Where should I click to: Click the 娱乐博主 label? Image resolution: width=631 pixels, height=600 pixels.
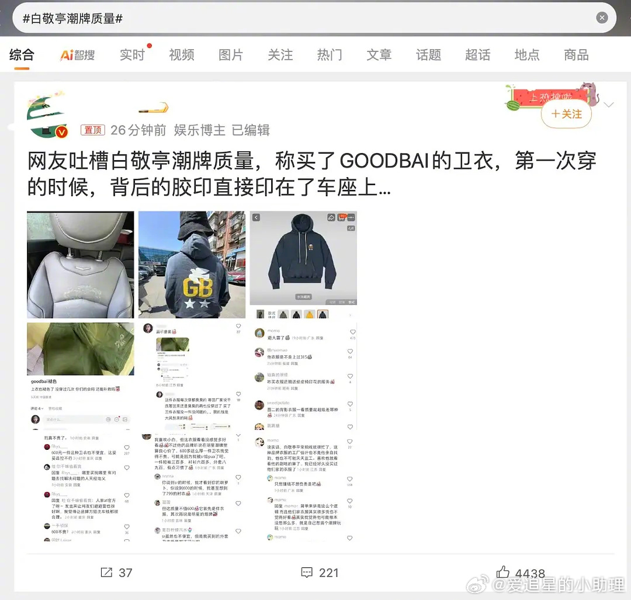point(199,130)
